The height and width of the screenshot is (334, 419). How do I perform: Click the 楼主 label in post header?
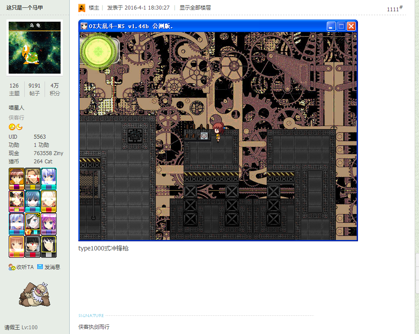(x=94, y=8)
